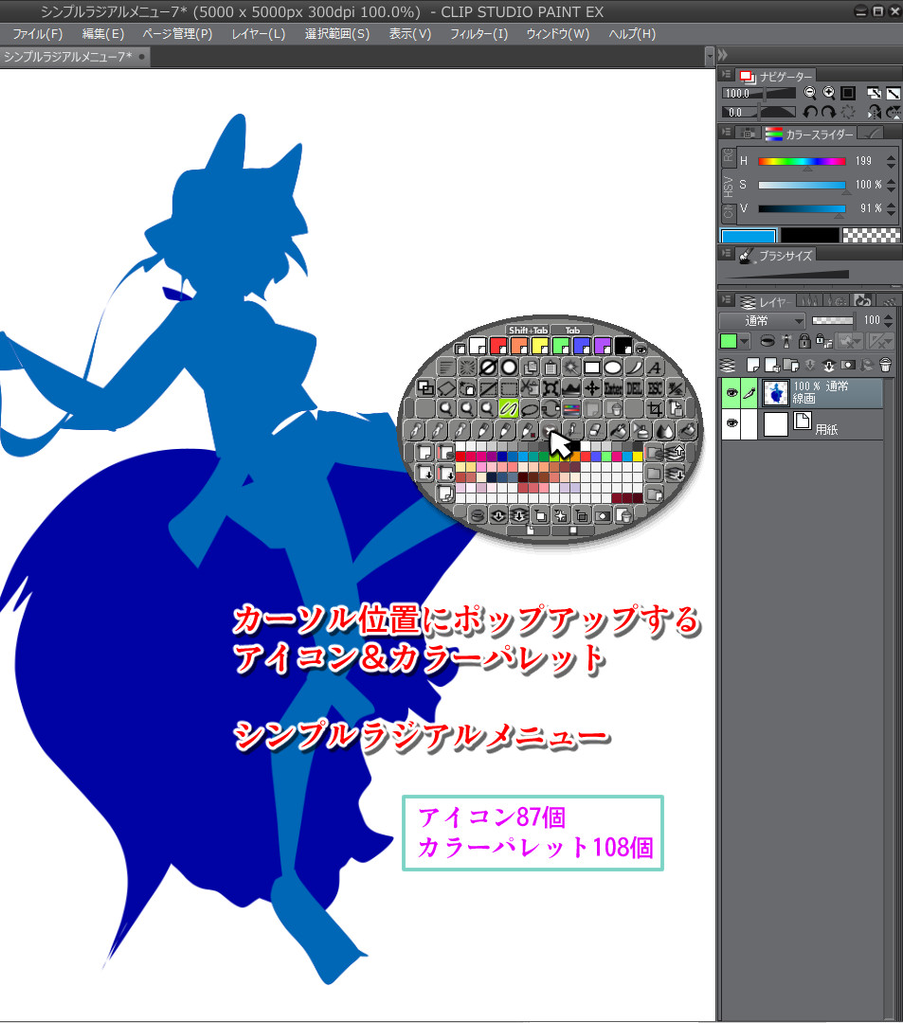Viewport: 903px width, 1023px height.
Task: Hide the 線画 layer with its eye icon
Action: [x=731, y=394]
